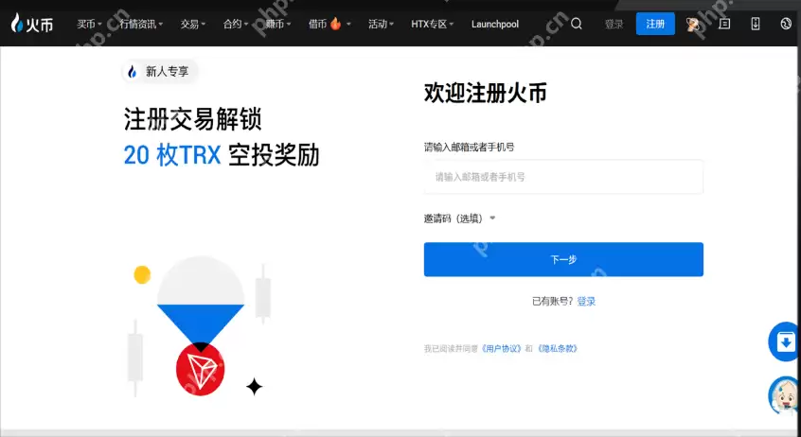Open the 交易 dropdown
Image resolution: width=801 pixels, height=437 pixels.
coord(192,24)
